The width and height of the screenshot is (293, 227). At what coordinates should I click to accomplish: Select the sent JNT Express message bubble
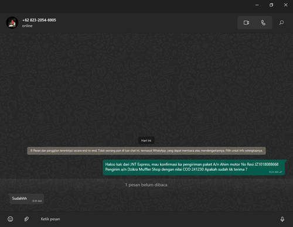click(x=194, y=167)
